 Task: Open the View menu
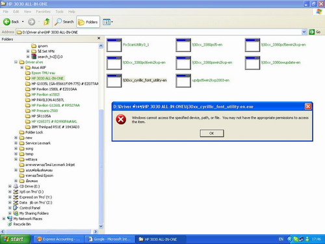click(x=27, y=12)
